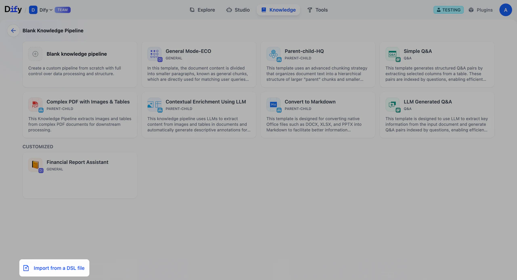
Task: Click the Complex PDF template icon
Action: point(35,105)
